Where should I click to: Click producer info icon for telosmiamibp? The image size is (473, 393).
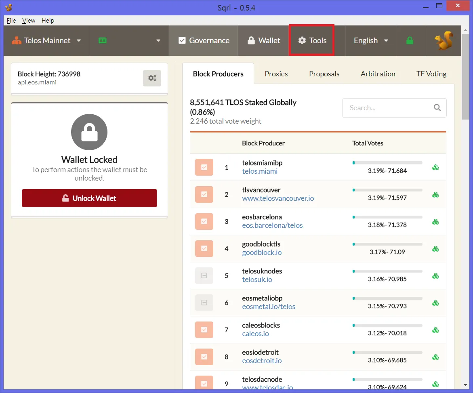435,167
